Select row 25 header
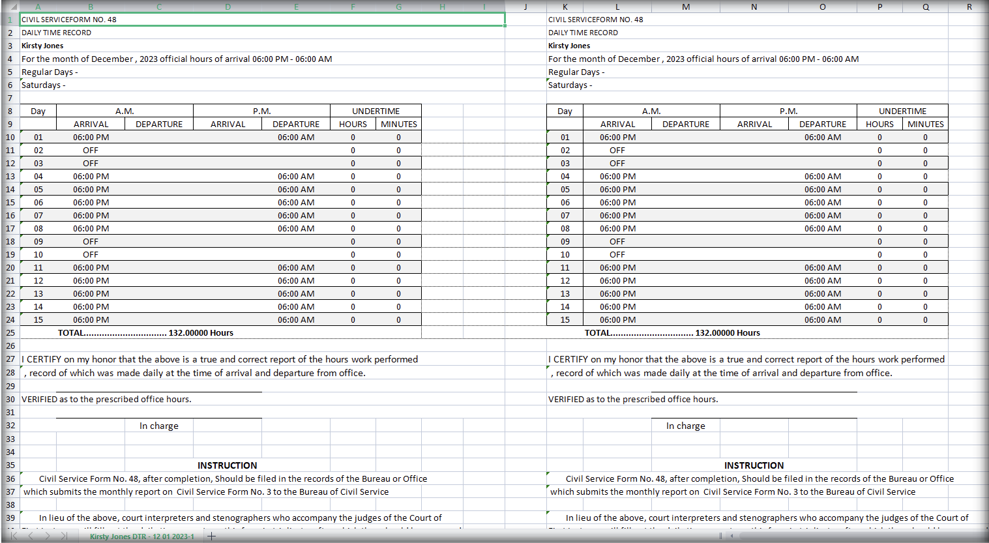Image resolution: width=989 pixels, height=543 pixels. [10, 332]
